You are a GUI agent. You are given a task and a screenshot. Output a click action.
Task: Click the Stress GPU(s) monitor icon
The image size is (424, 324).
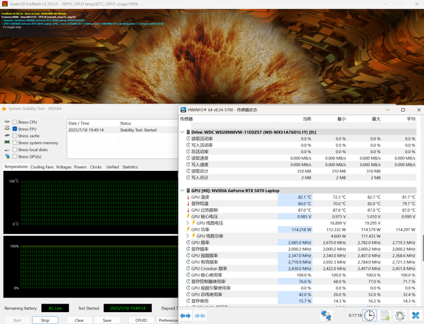(x=7, y=156)
